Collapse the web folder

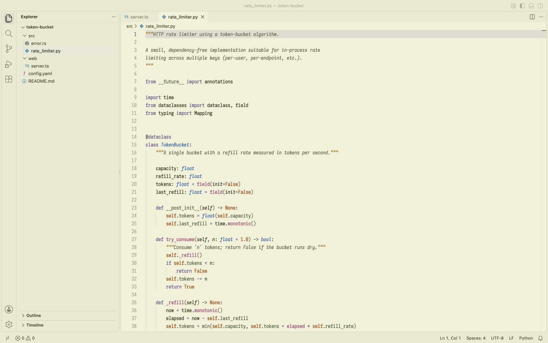68,59
